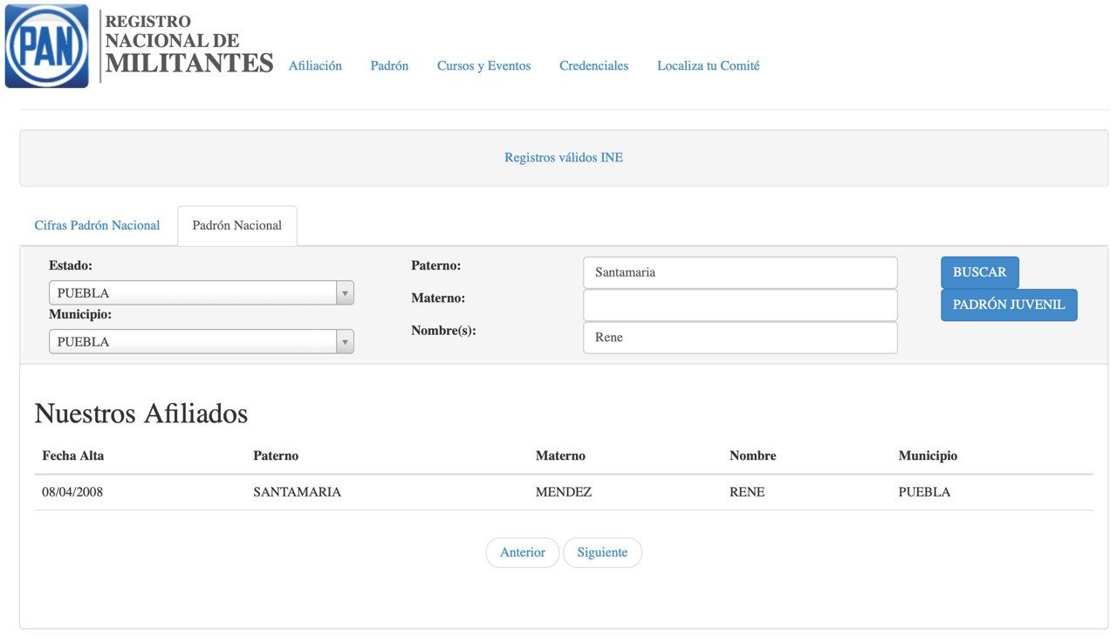Open the Afiliación menu item
The width and height of the screenshot is (1117, 637).
pyautogui.click(x=315, y=65)
